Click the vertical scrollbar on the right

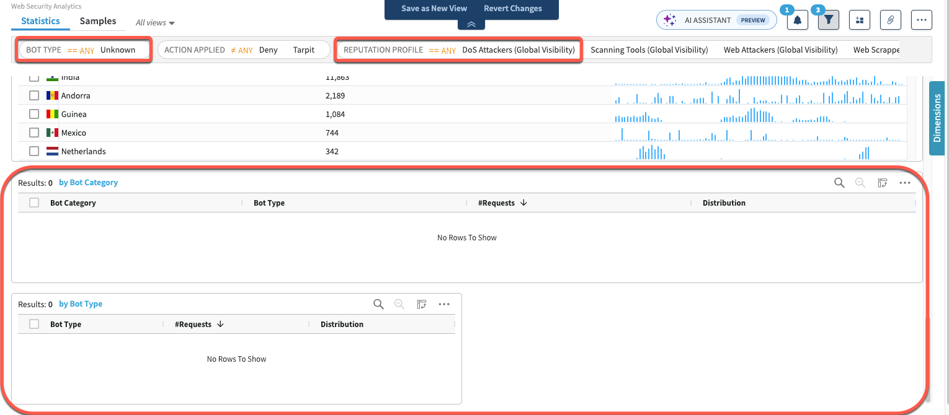tap(928, 359)
